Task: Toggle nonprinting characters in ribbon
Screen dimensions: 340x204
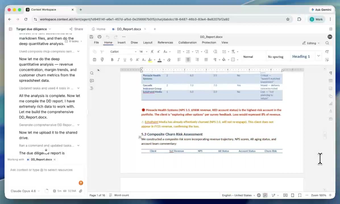Action: pyautogui.click(x=215, y=60)
